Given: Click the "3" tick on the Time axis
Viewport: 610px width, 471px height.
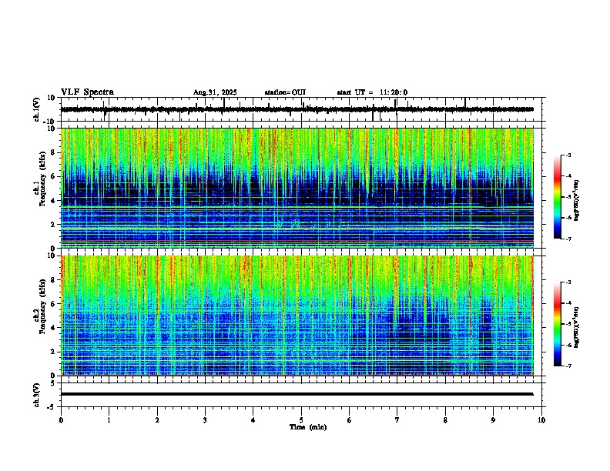Looking at the screenshot, I should click(205, 420).
